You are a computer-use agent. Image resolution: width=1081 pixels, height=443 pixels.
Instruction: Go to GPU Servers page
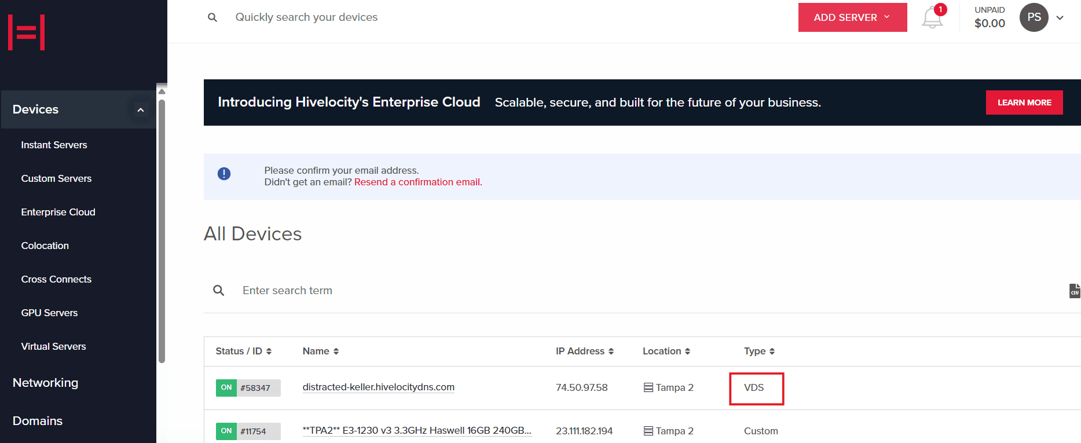49,313
